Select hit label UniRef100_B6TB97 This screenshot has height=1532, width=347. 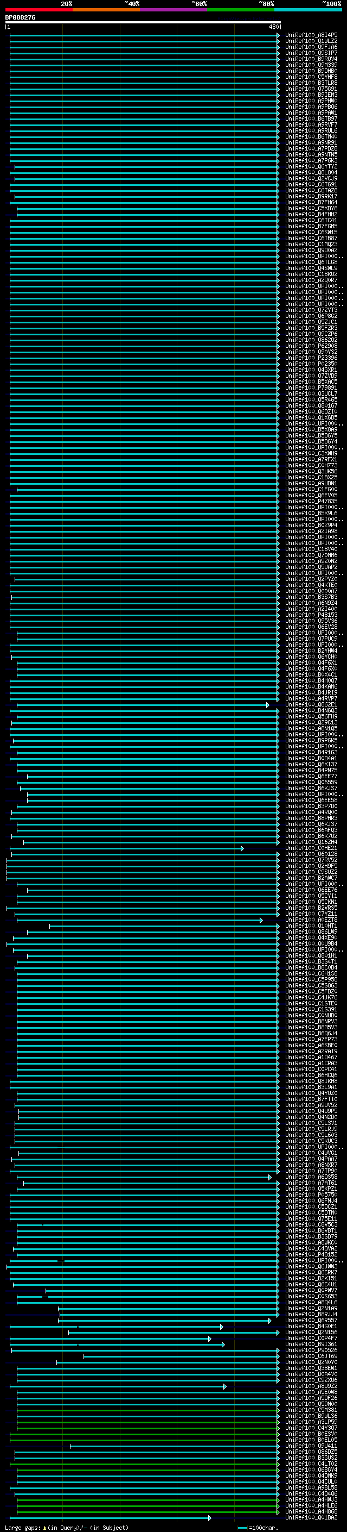tap(311, 119)
